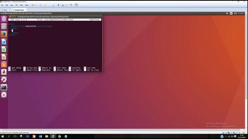The image size is (248, 139).
Task: Click the Ubuntu panel clock
Action: point(241,13)
